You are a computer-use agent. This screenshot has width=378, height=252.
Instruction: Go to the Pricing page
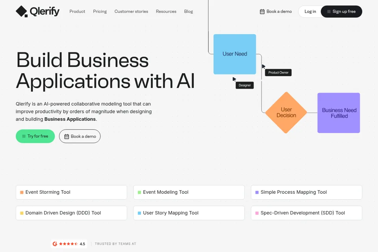(100, 11)
